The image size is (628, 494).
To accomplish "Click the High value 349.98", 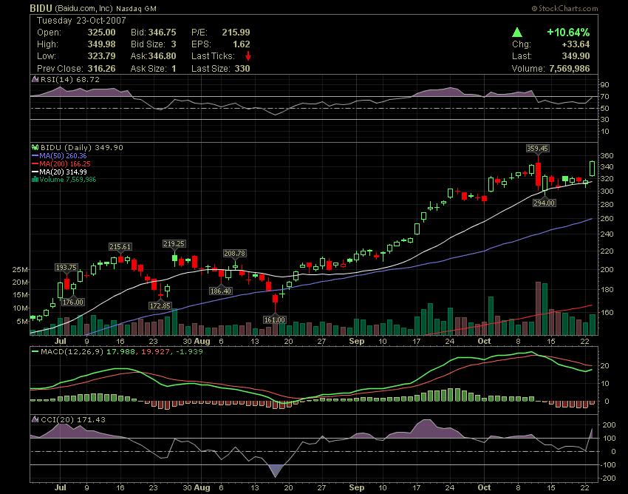I will [x=101, y=44].
